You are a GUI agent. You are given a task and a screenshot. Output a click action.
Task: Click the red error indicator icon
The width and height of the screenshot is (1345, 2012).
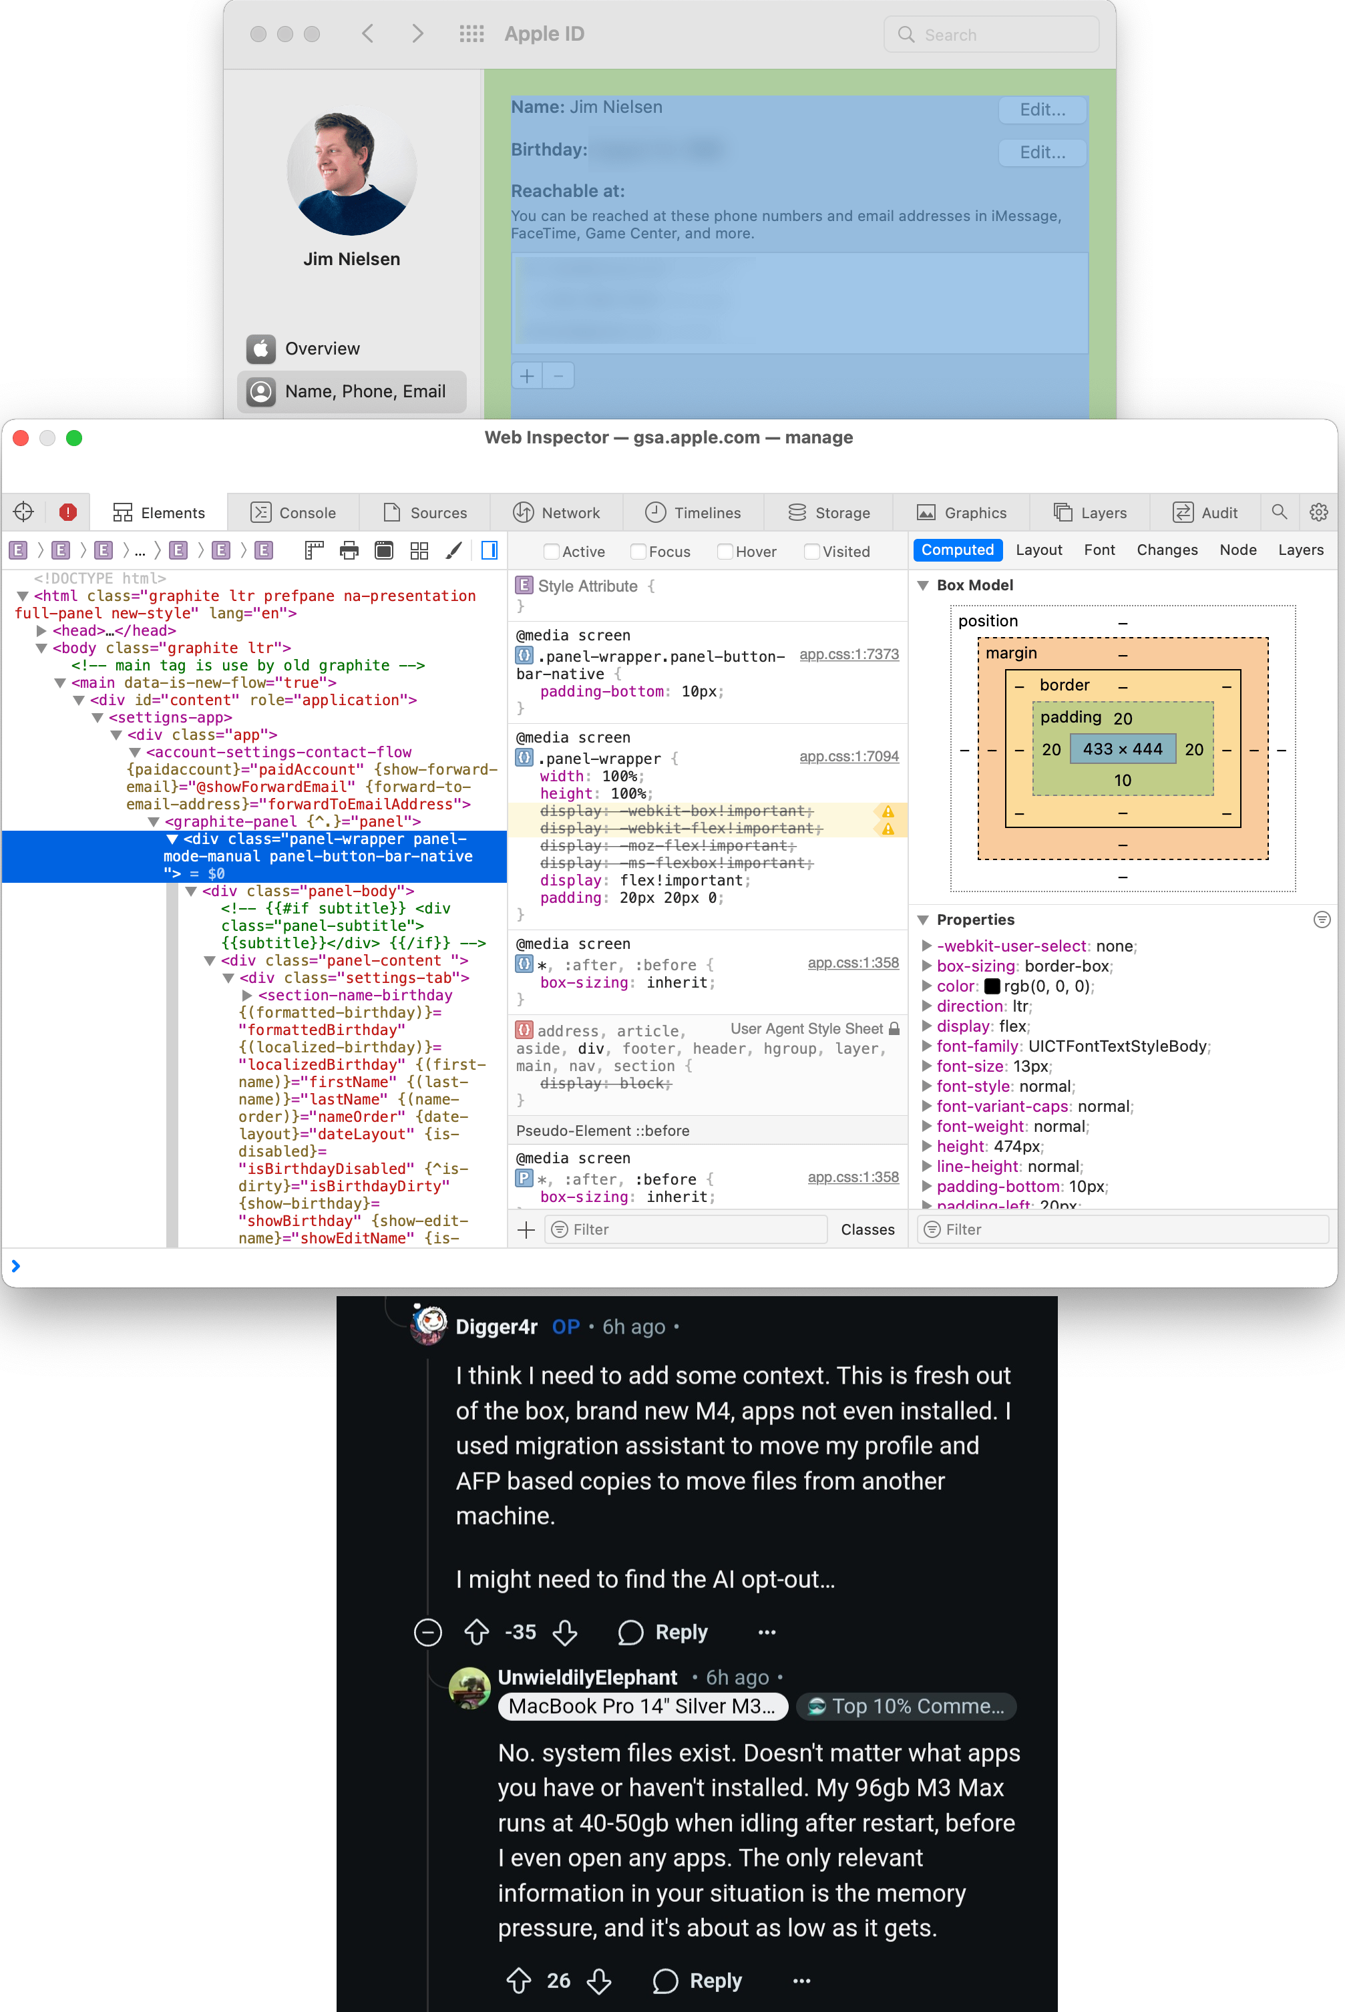pyautogui.click(x=67, y=512)
